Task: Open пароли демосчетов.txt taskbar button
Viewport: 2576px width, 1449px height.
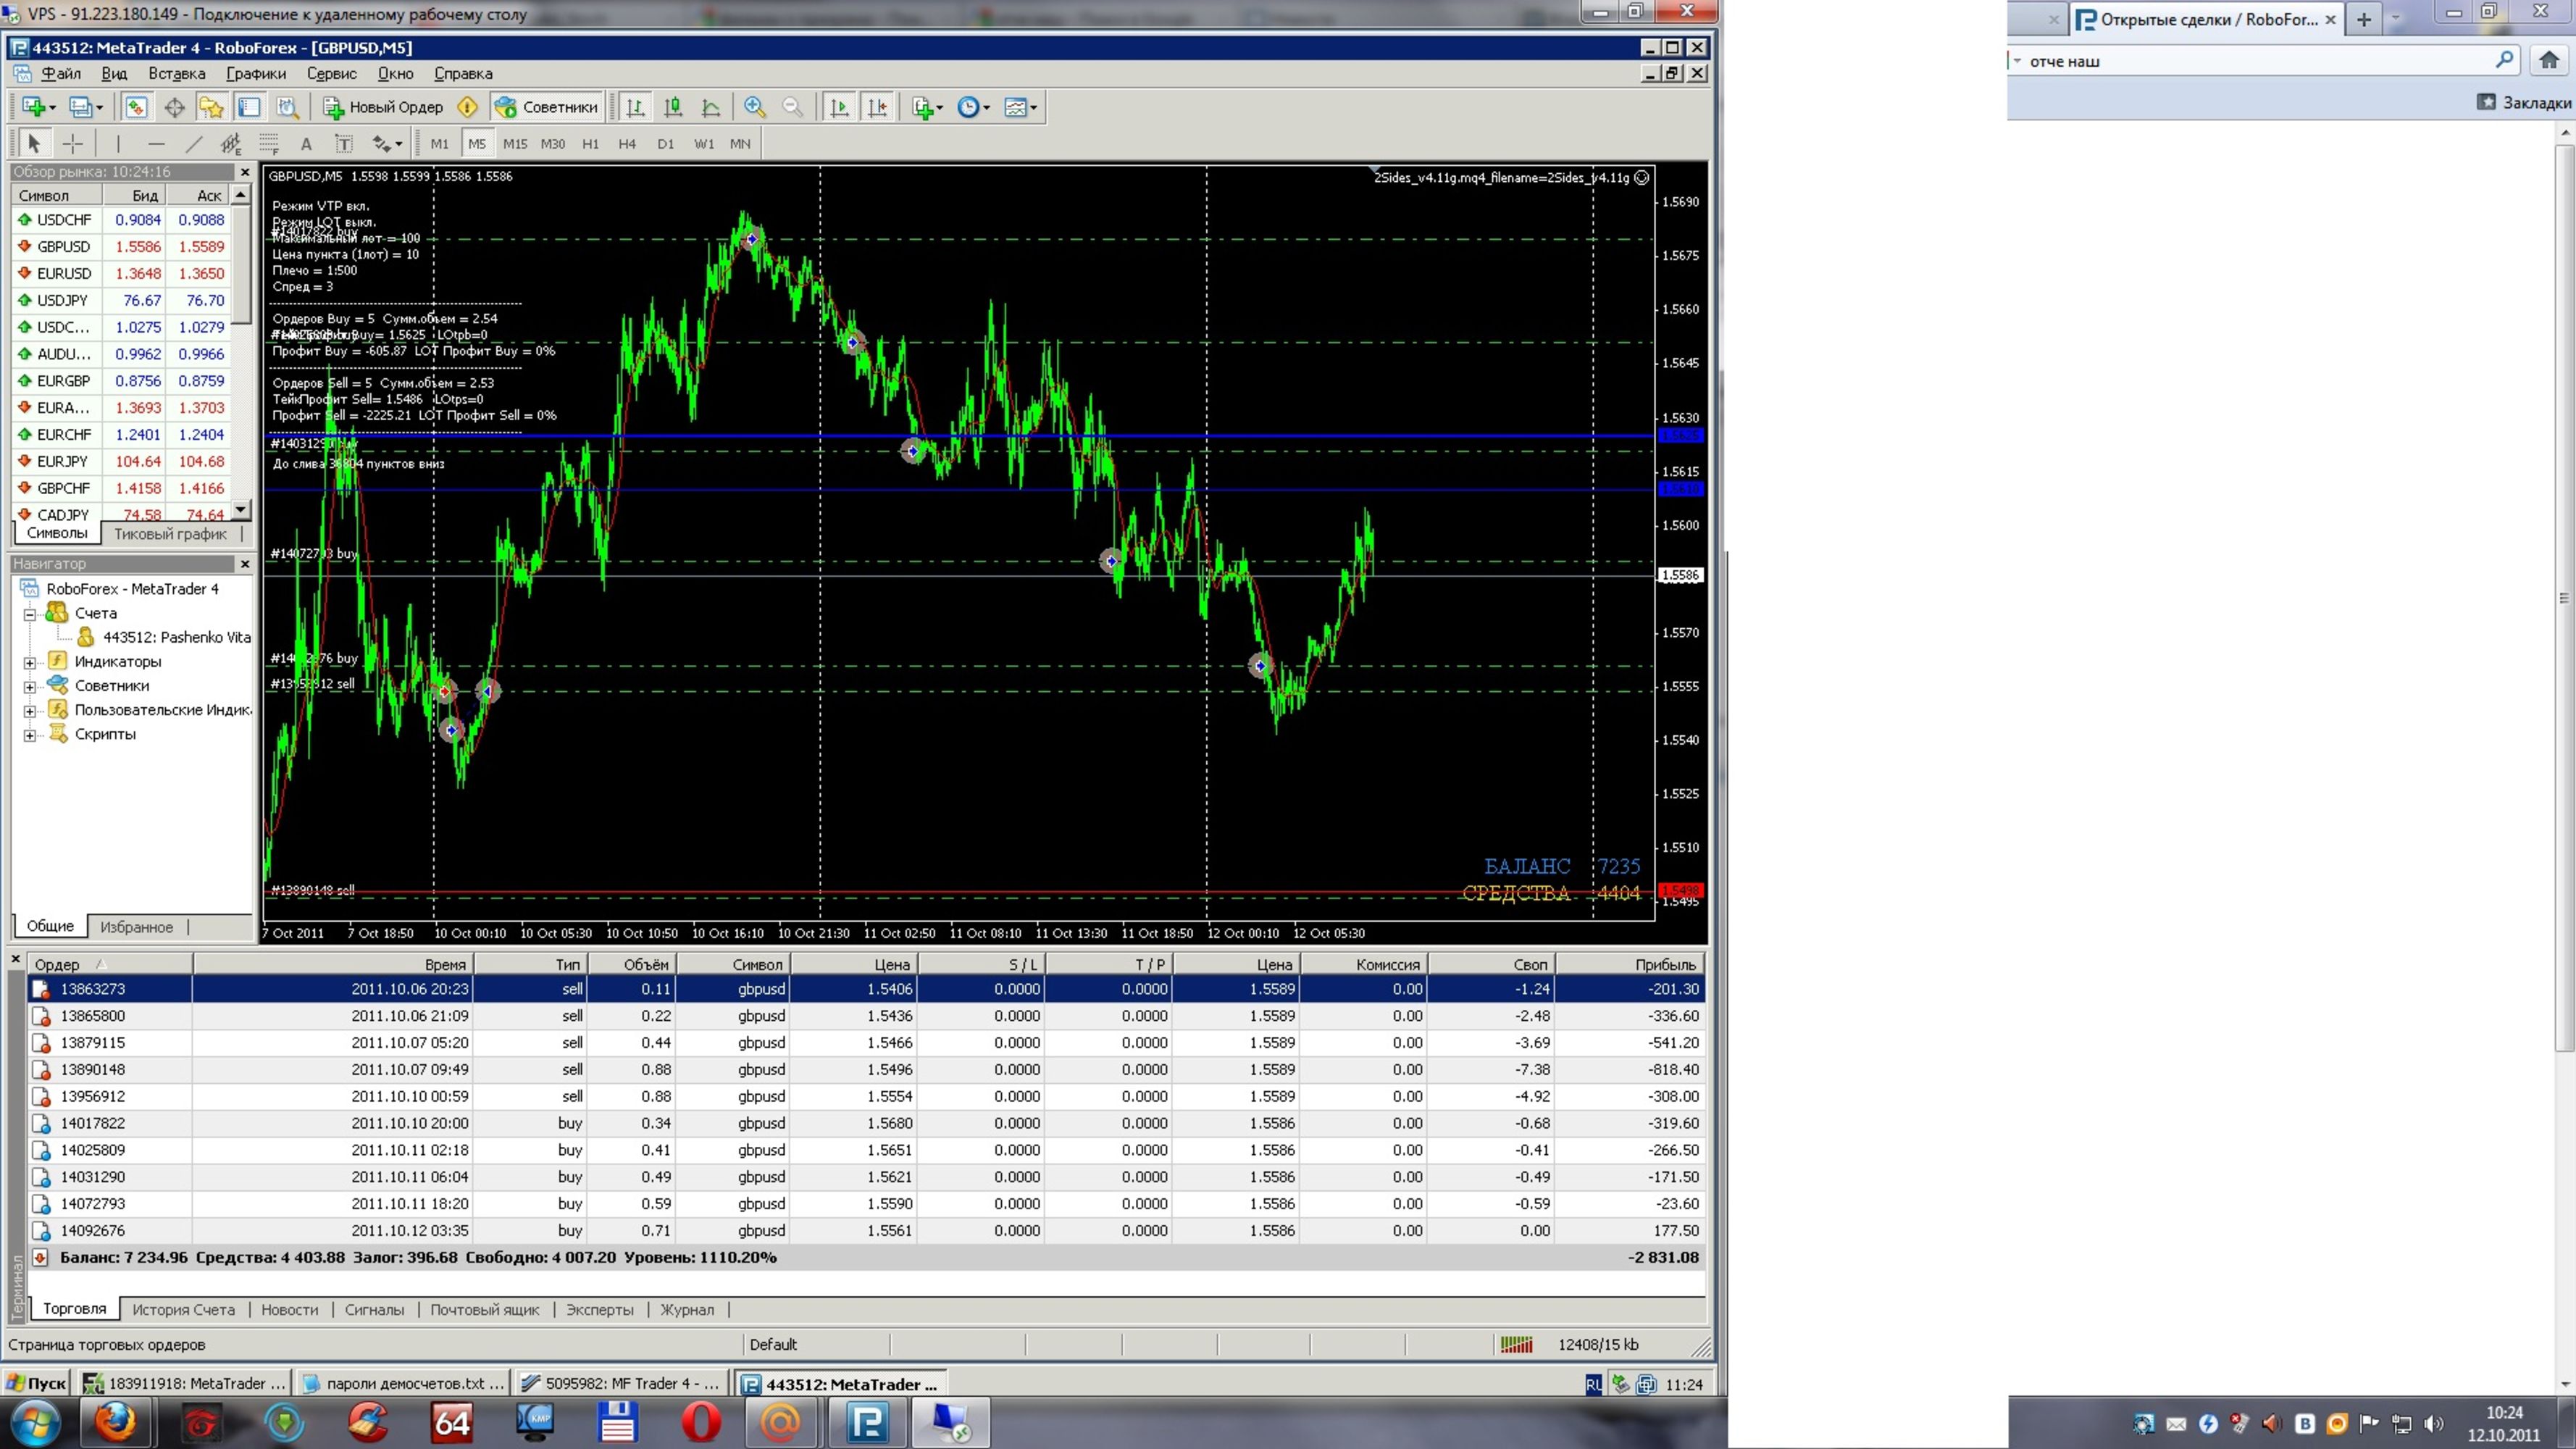Action: point(404,1384)
